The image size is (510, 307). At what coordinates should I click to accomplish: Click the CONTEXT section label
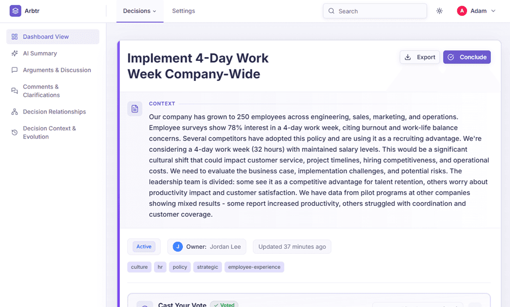click(x=162, y=104)
